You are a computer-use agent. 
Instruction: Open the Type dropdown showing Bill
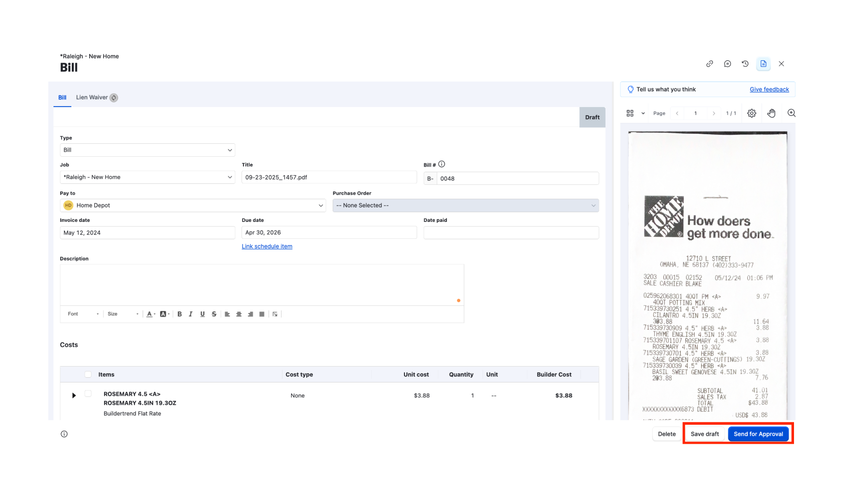(148, 150)
